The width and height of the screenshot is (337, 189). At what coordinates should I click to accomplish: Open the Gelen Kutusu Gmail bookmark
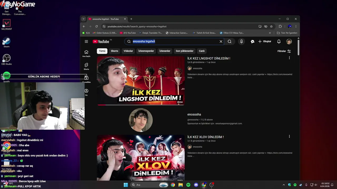pyautogui.click(x=105, y=33)
